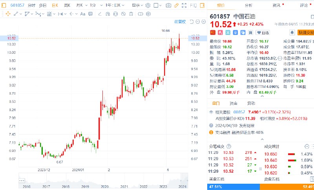Open more options beside 总市值

[280, 58]
